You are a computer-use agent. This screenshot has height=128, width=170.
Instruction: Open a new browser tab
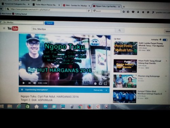click(x=124, y=7)
